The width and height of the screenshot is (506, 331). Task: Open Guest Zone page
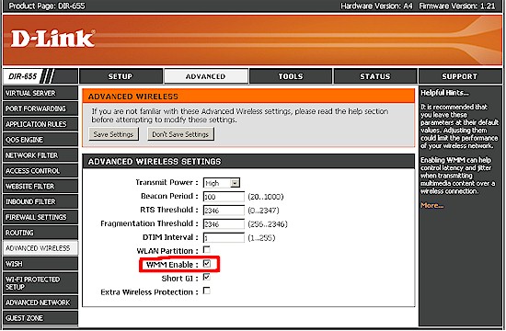40,318
